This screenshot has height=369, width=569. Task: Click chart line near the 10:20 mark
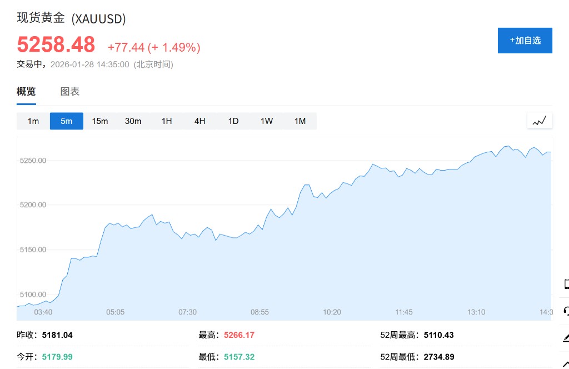[332, 193]
